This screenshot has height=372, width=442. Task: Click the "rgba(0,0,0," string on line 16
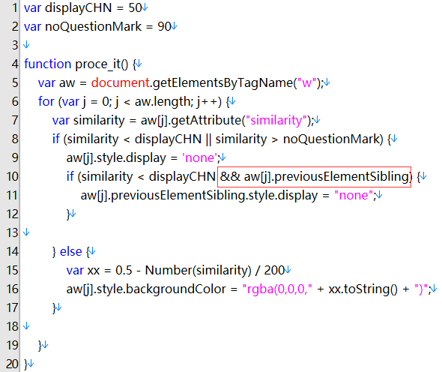tap(277, 289)
